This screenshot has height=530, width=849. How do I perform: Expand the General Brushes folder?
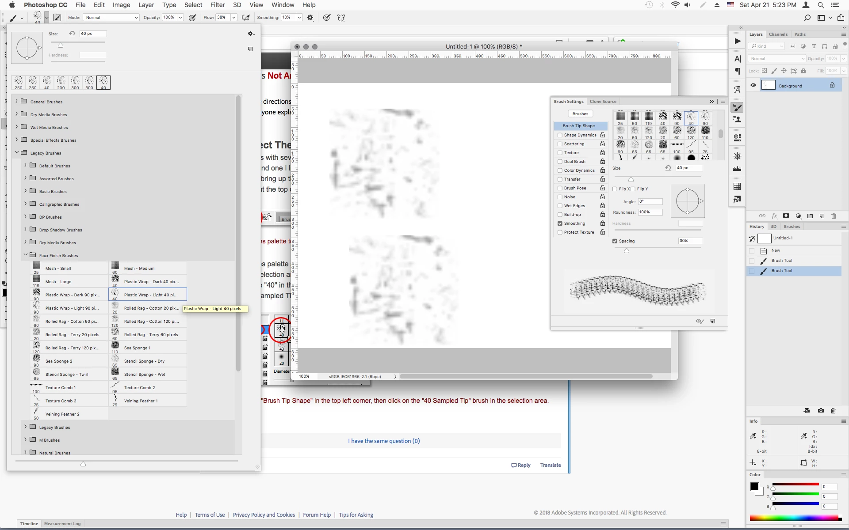(17, 102)
